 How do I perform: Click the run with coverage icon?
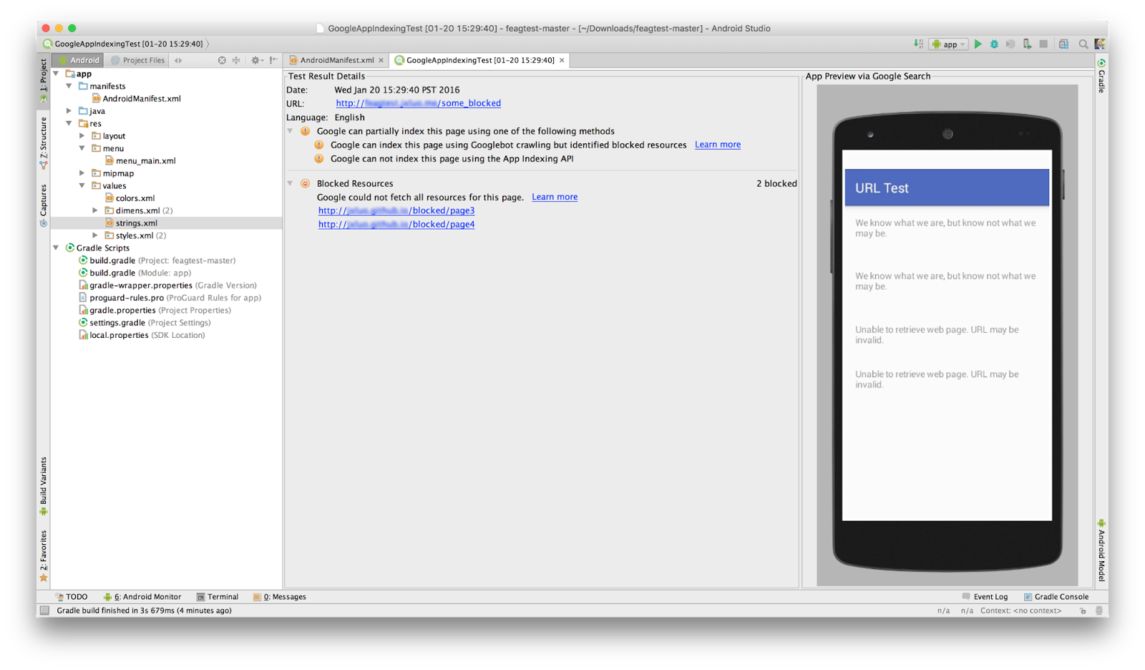click(x=1010, y=44)
